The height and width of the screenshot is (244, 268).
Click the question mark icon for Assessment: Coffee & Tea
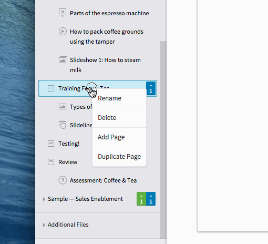[x=63, y=180]
